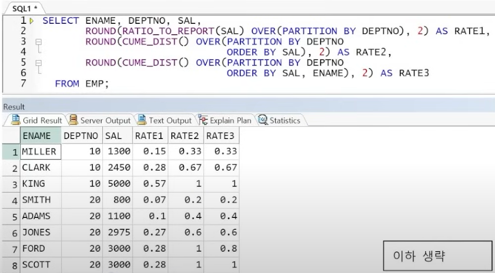Collapse the code fold on line 3
Image resolution: width=495 pixels, height=273 pixels.
tap(39, 42)
